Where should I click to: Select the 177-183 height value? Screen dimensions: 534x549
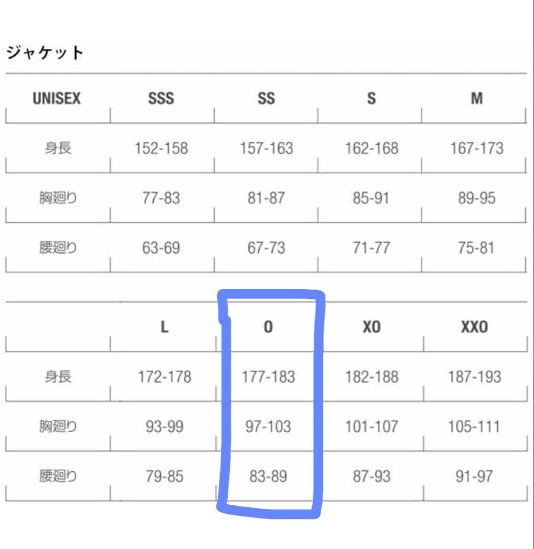tap(269, 377)
